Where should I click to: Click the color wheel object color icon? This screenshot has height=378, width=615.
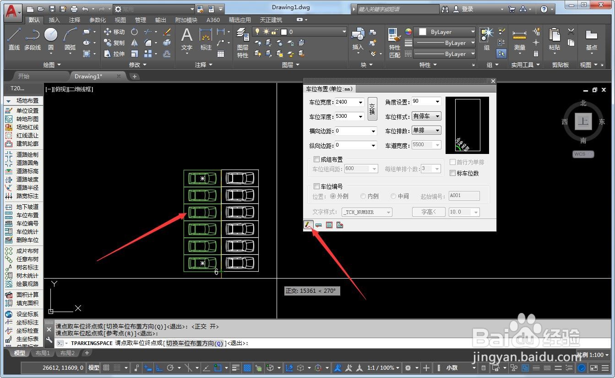click(x=408, y=32)
